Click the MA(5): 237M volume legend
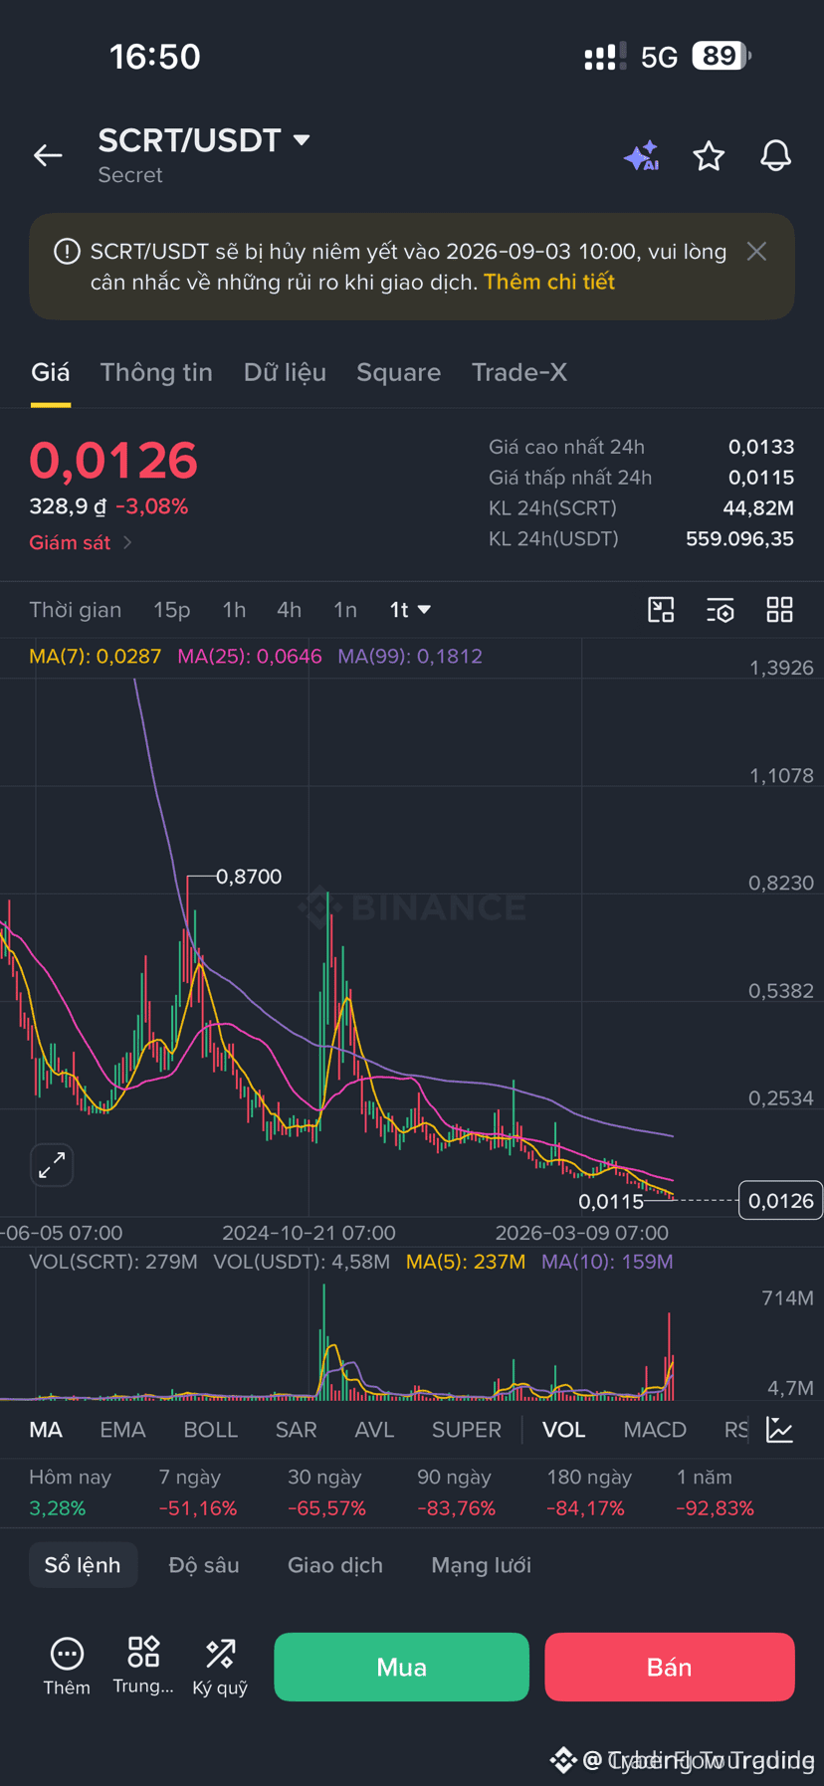The image size is (824, 1786). pos(466,1262)
